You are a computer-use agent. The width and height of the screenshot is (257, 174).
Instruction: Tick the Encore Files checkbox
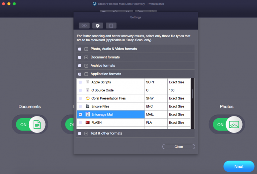click(80, 106)
